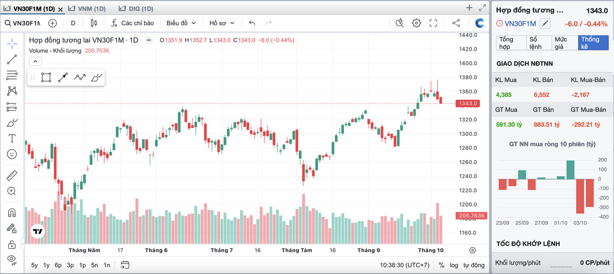Toggle lock all drawing tools
Screen dimensions: 614x274
click(x=12, y=244)
